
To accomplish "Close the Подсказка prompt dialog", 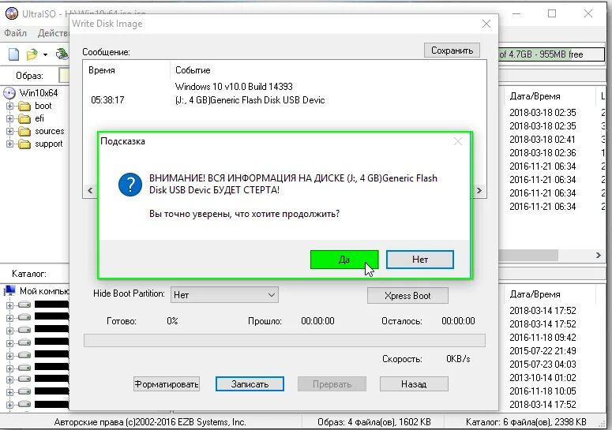I will tap(458, 141).
